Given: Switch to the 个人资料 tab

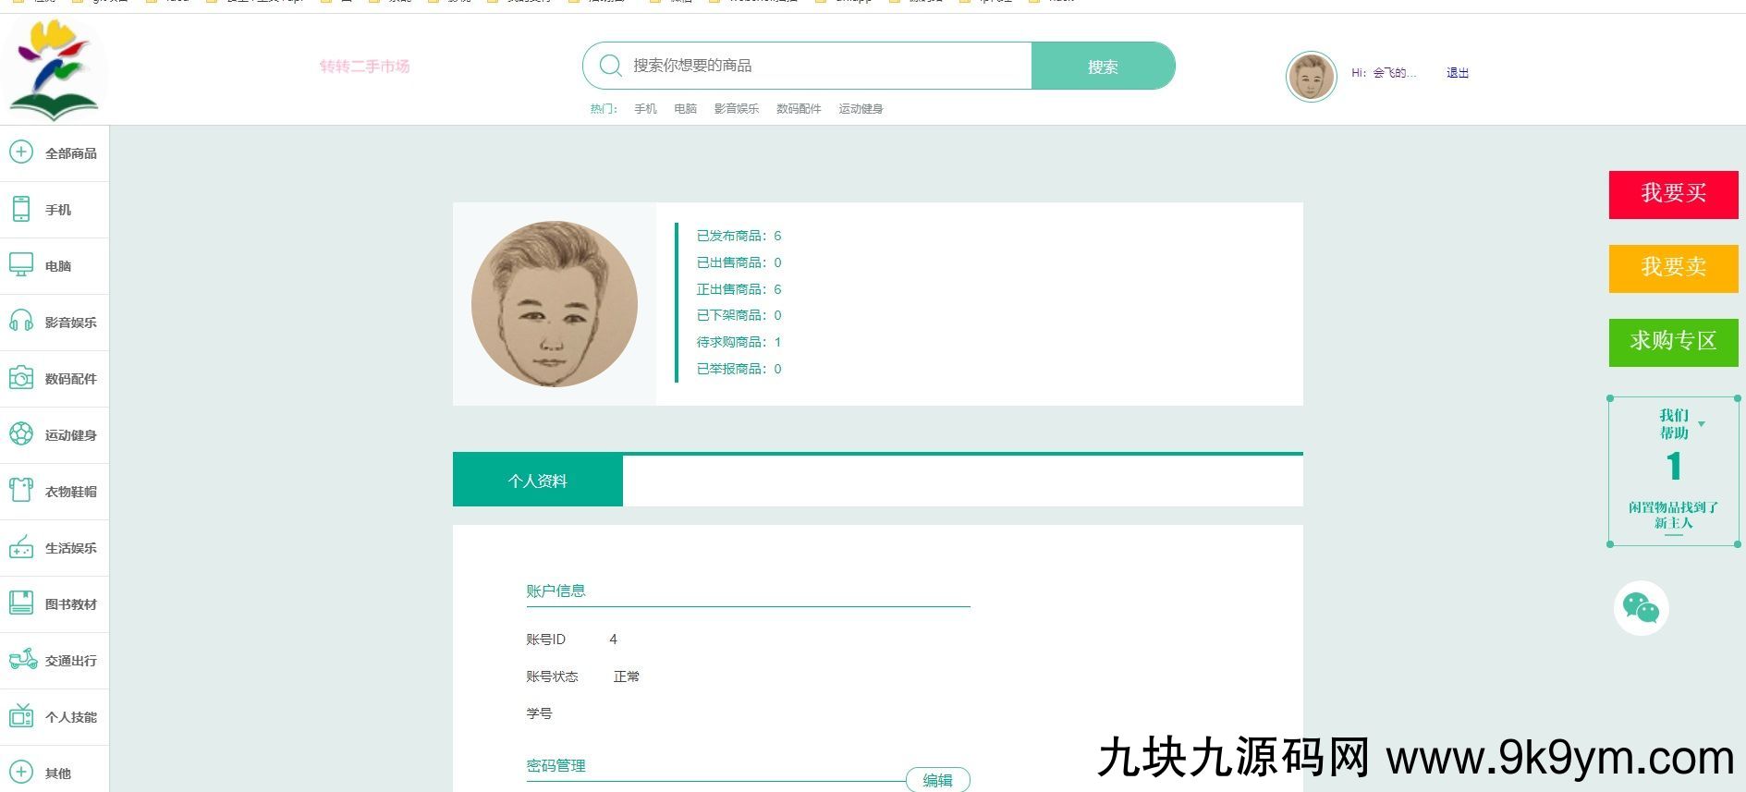Looking at the screenshot, I should click(x=537, y=481).
